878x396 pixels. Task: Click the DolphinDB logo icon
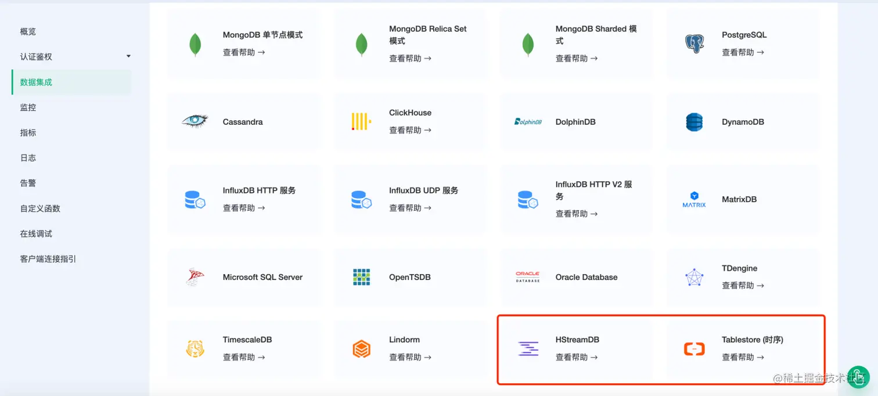pos(528,121)
